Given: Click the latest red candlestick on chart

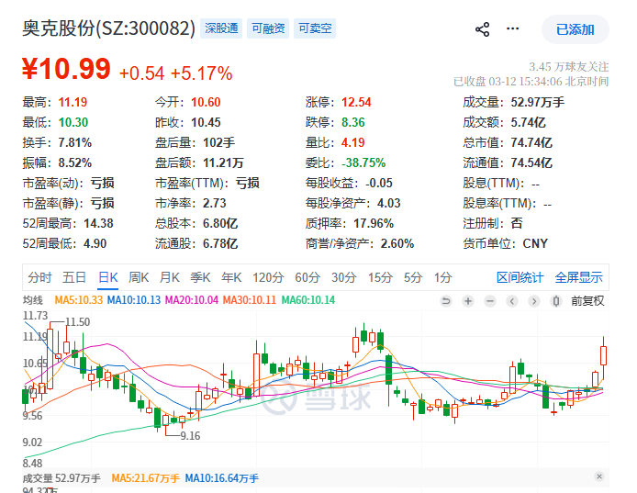Looking at the screenshot, I should pos(603,357).
